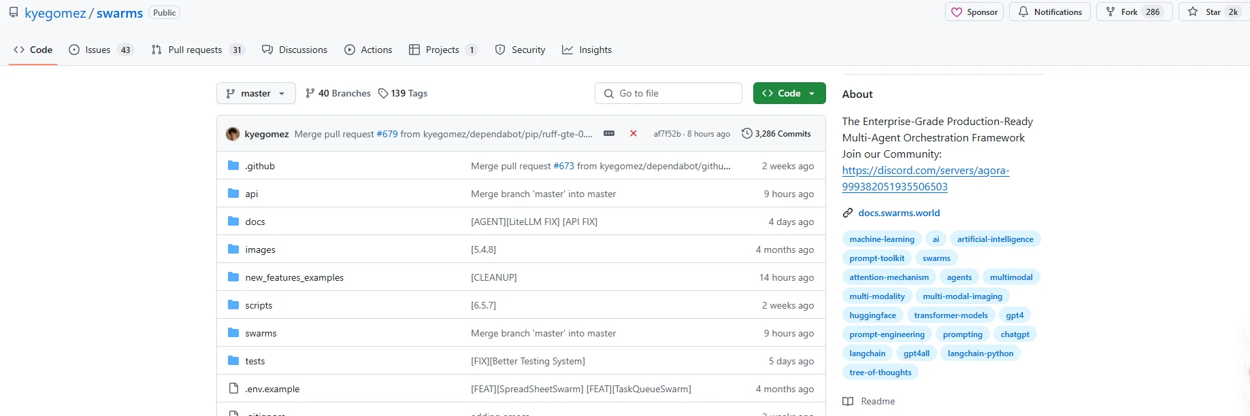This screenshot has width=1250, height=416.
Task: Toggle Notifications for this repository
Action: (1050, 12)
